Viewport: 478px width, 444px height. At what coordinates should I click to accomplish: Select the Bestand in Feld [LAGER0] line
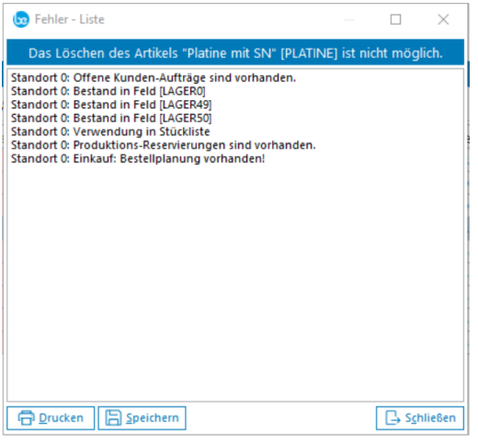click(x=108, y=92)
